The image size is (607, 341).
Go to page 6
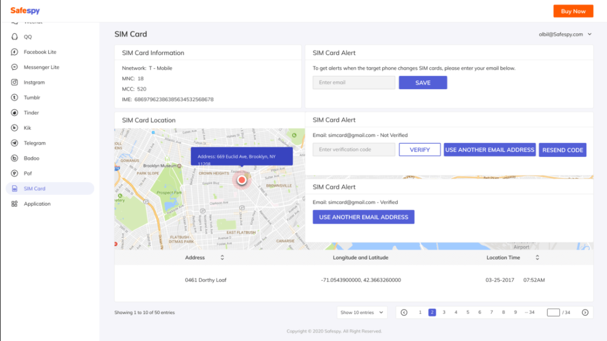pos(479,313)
